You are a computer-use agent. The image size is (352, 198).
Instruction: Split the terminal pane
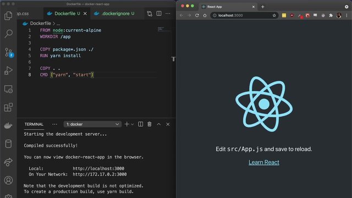(x=141, y=124)
